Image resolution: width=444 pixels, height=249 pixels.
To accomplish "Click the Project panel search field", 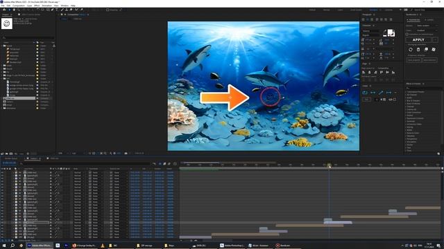I will pos(28,37).
